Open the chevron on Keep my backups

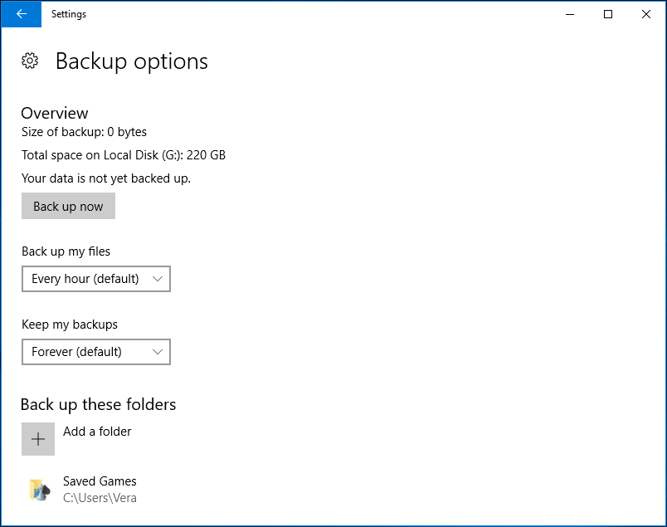[157, 352]
